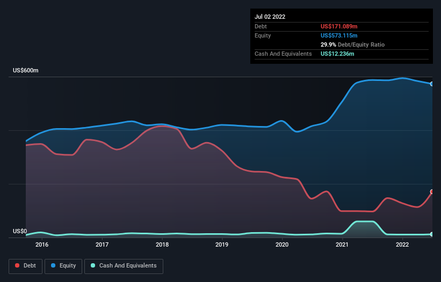Click the 2017 x-axis label
The image size is (441, 282).
102,244
